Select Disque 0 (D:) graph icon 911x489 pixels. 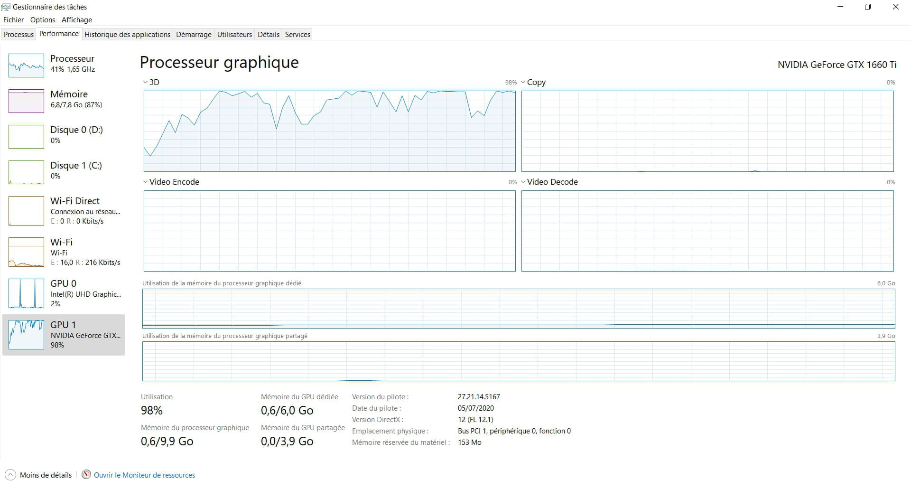(x=26, y=137)
